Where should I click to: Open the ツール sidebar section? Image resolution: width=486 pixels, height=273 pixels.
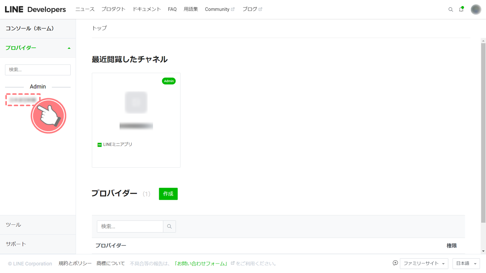[x=38, y=225]
